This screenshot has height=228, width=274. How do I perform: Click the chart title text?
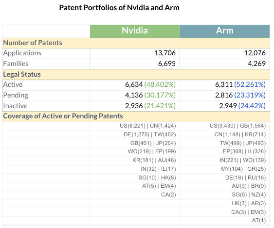pos(119,8)
